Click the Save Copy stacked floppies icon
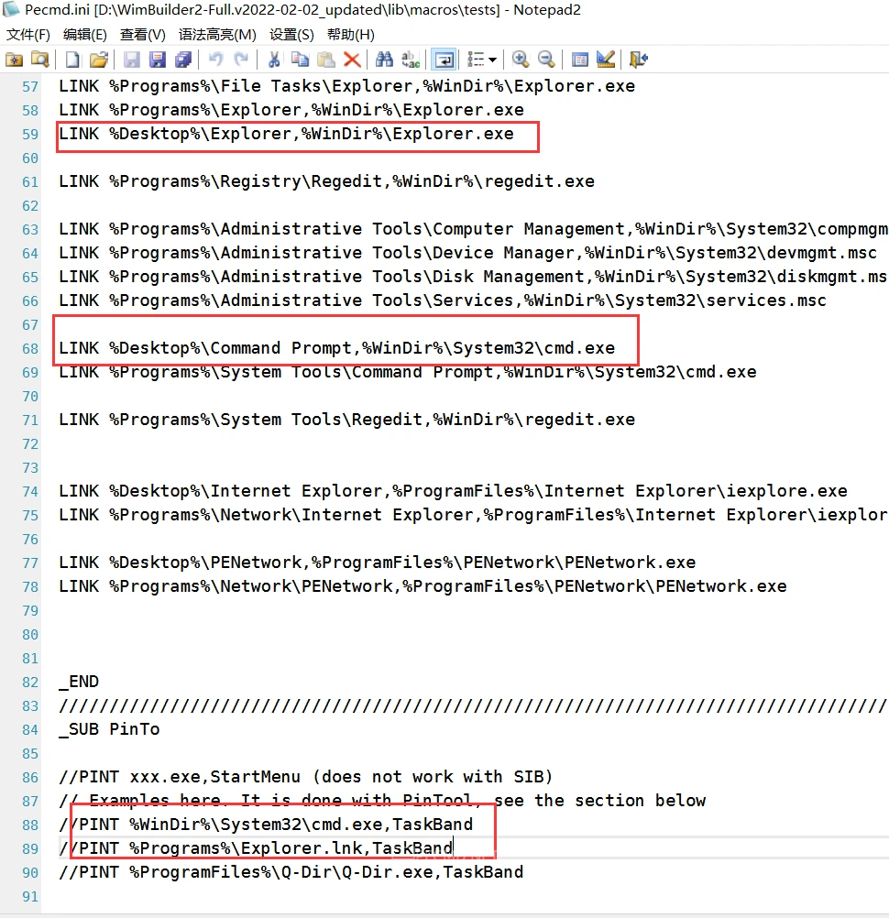889x918 pixels. pyautogui.click(x=183, y=60)
